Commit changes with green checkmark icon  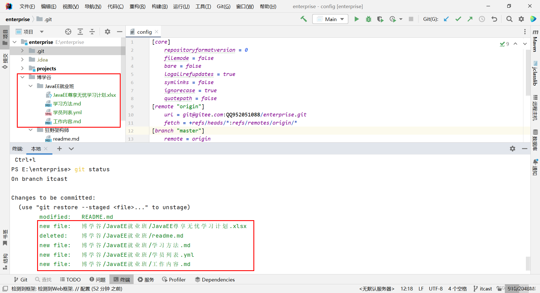click(x=458, y=19)
